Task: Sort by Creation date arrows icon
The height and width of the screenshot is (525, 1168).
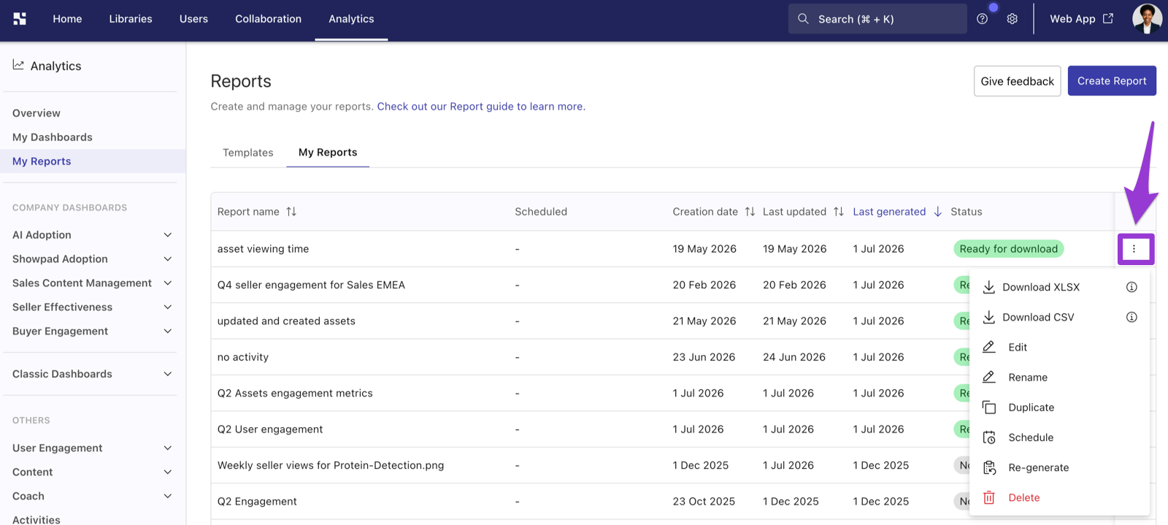Action: click(x=750, y=212)
